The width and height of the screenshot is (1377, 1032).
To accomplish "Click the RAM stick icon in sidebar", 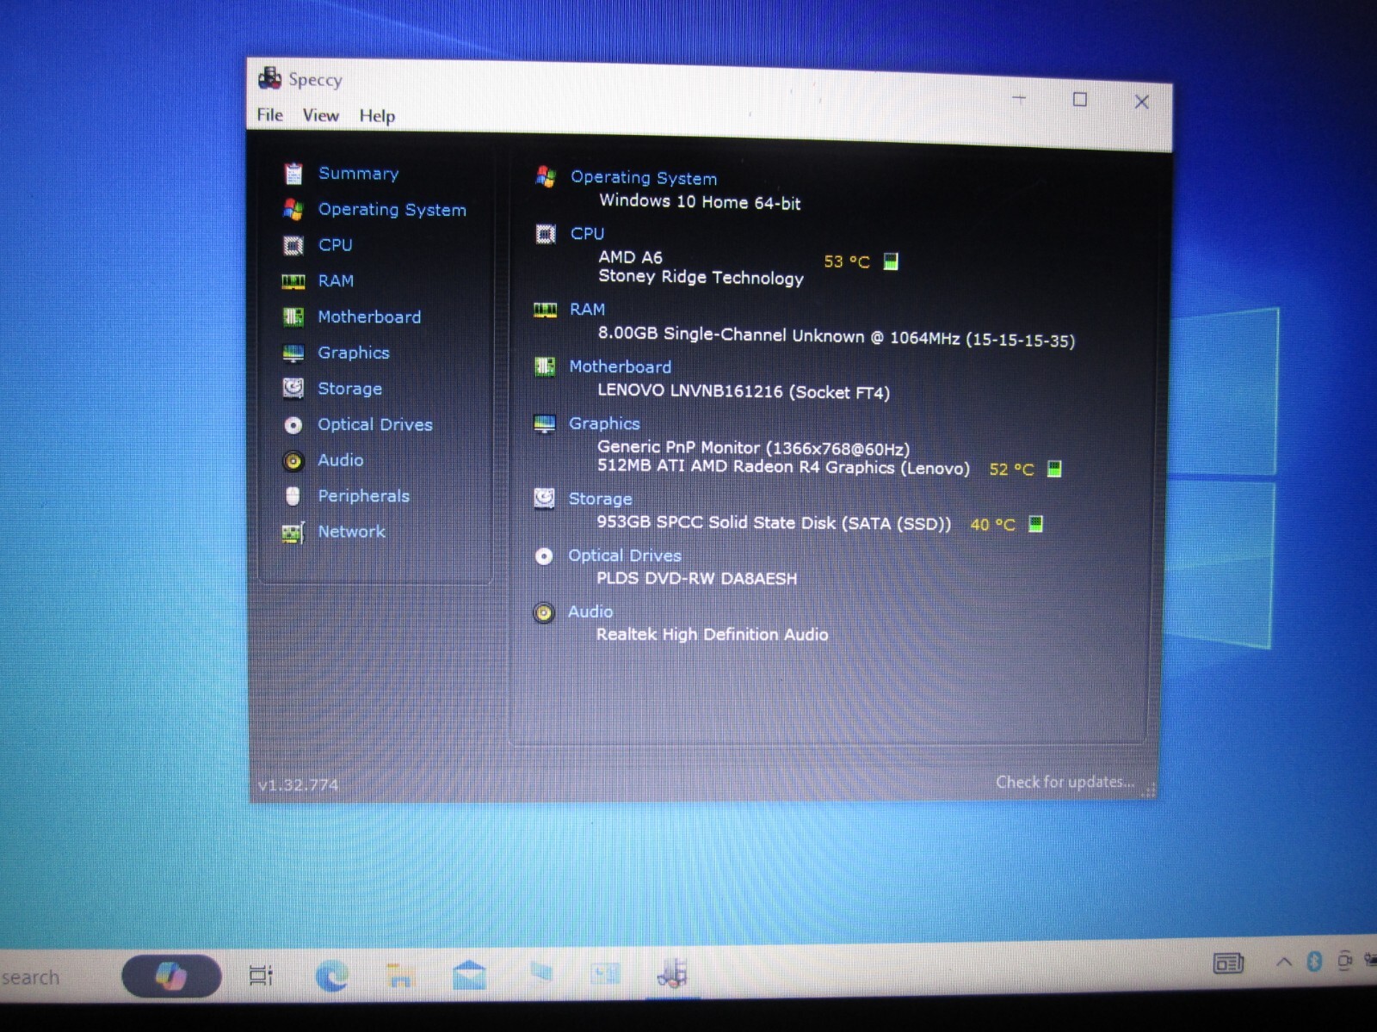I will pos(293,281).
